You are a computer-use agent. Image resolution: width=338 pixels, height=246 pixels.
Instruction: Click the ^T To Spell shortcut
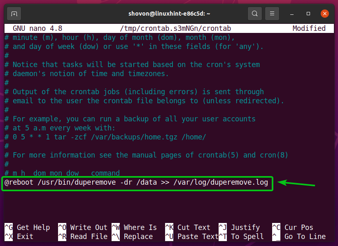[241, 237]
